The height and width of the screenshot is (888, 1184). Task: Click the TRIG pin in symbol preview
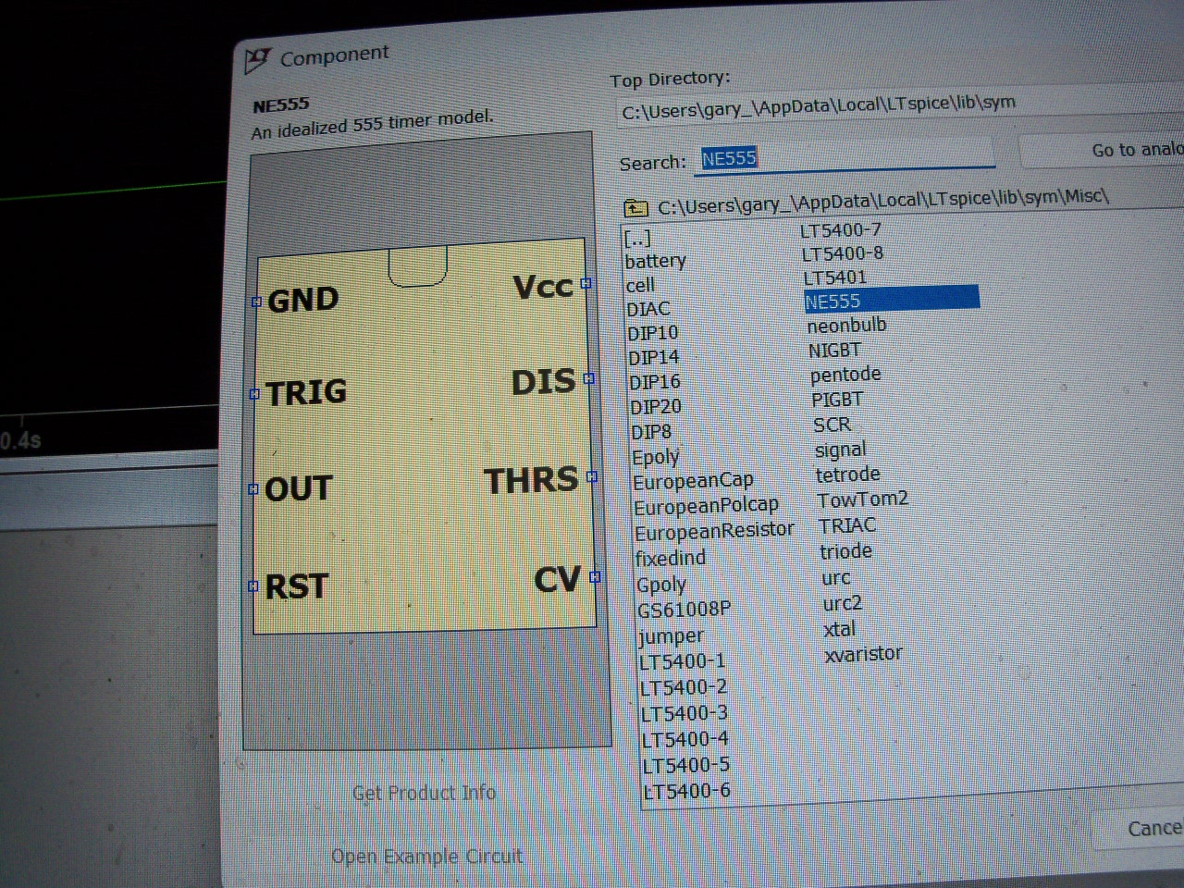point(254,394)
